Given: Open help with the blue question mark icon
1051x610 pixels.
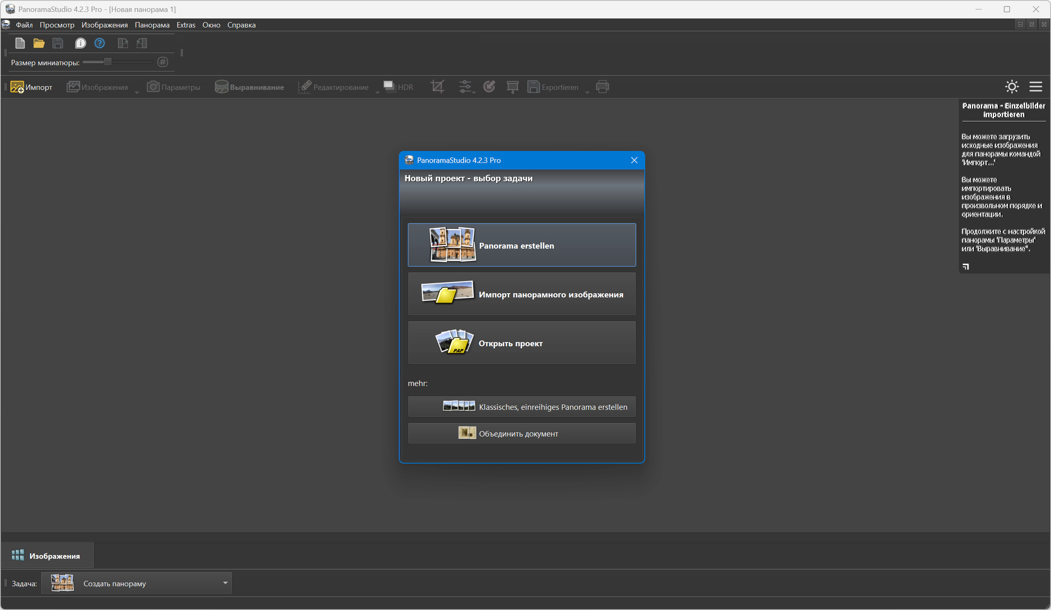Looking at the screenshot, I should click(x=99, y=43).
